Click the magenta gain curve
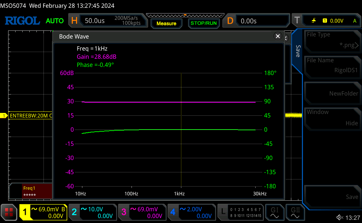This screenshot has width=362, height=223. click(169, 102)
